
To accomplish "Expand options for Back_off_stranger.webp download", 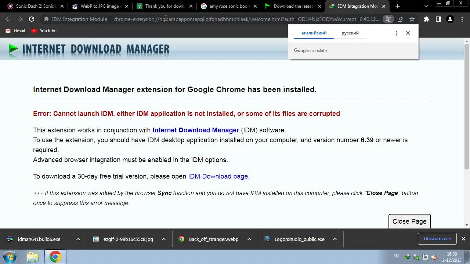I will pyautogui.click(x=249, y=239).
